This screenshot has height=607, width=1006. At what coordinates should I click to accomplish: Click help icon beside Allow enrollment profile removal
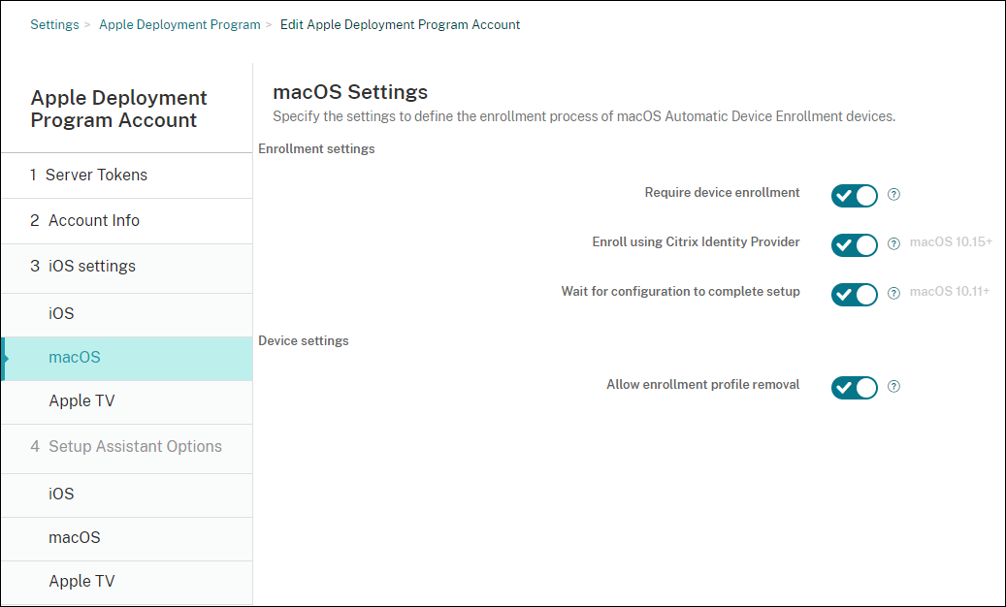[x=894, y=386]
